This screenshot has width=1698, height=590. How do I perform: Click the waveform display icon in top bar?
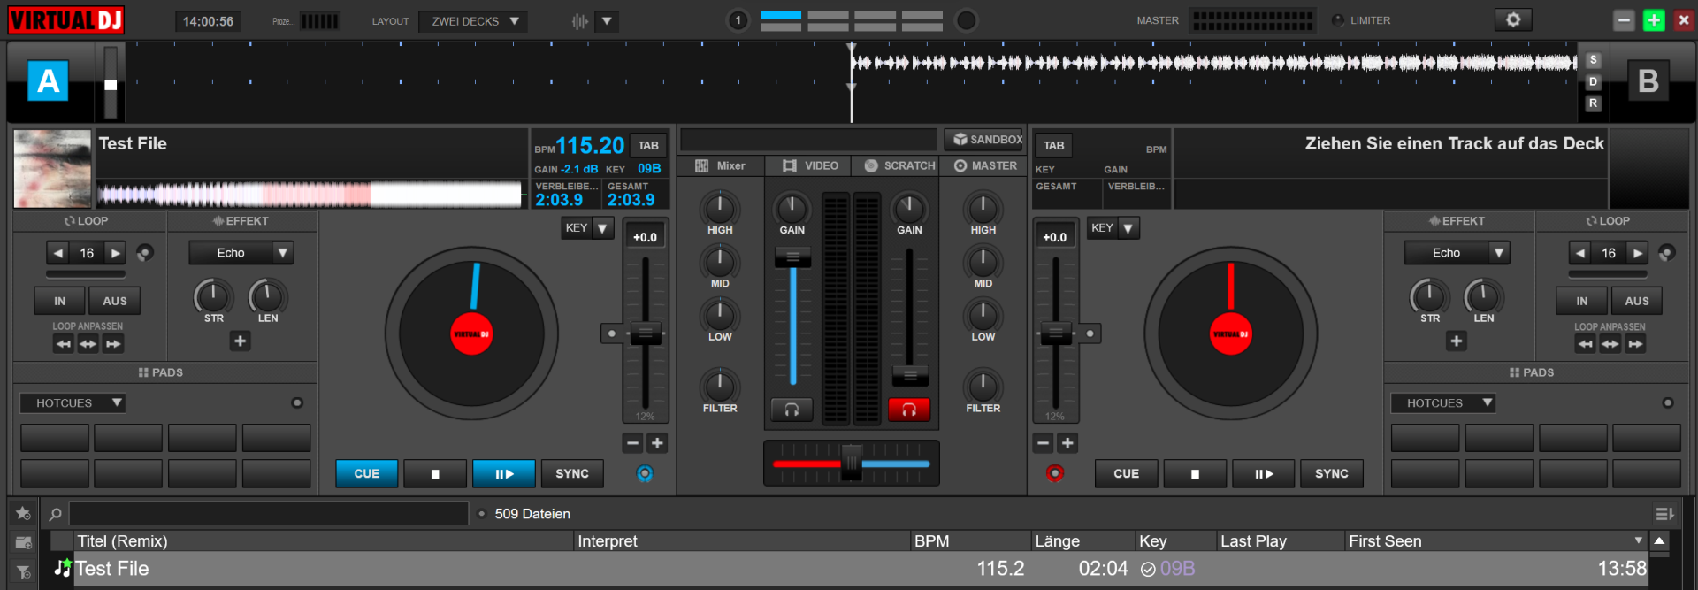tap(580, 21)
